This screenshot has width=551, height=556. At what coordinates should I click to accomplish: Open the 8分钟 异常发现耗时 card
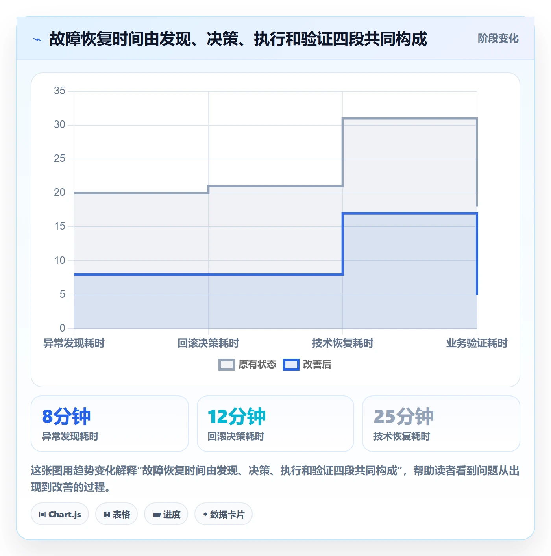pos(110,424)
